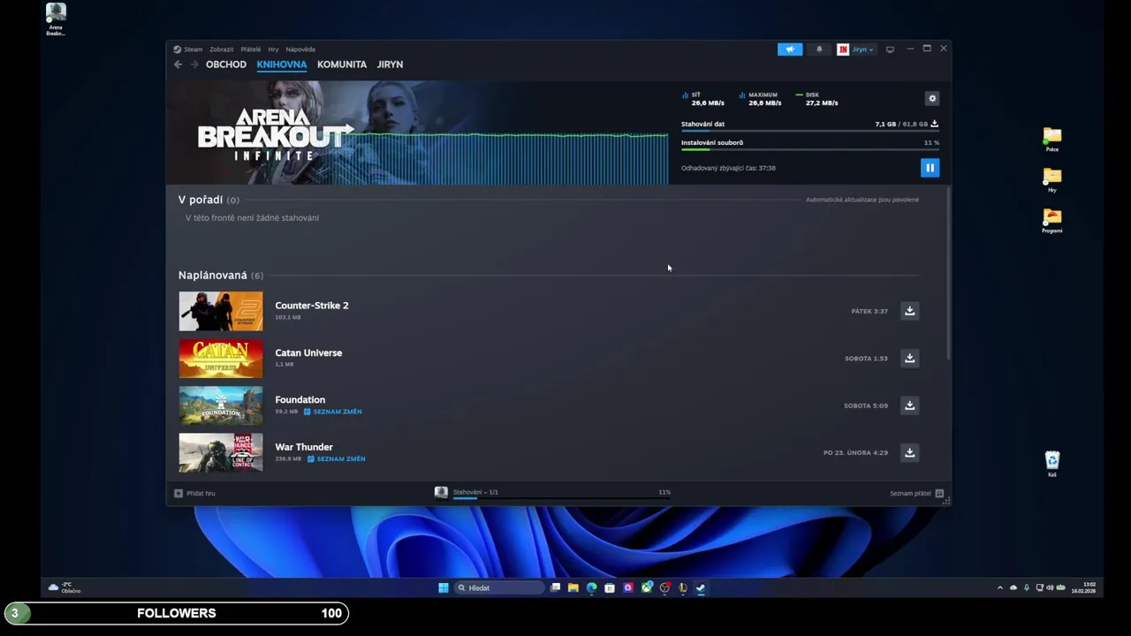
Task: Go back with the left arrow
Action: (178, 64)
